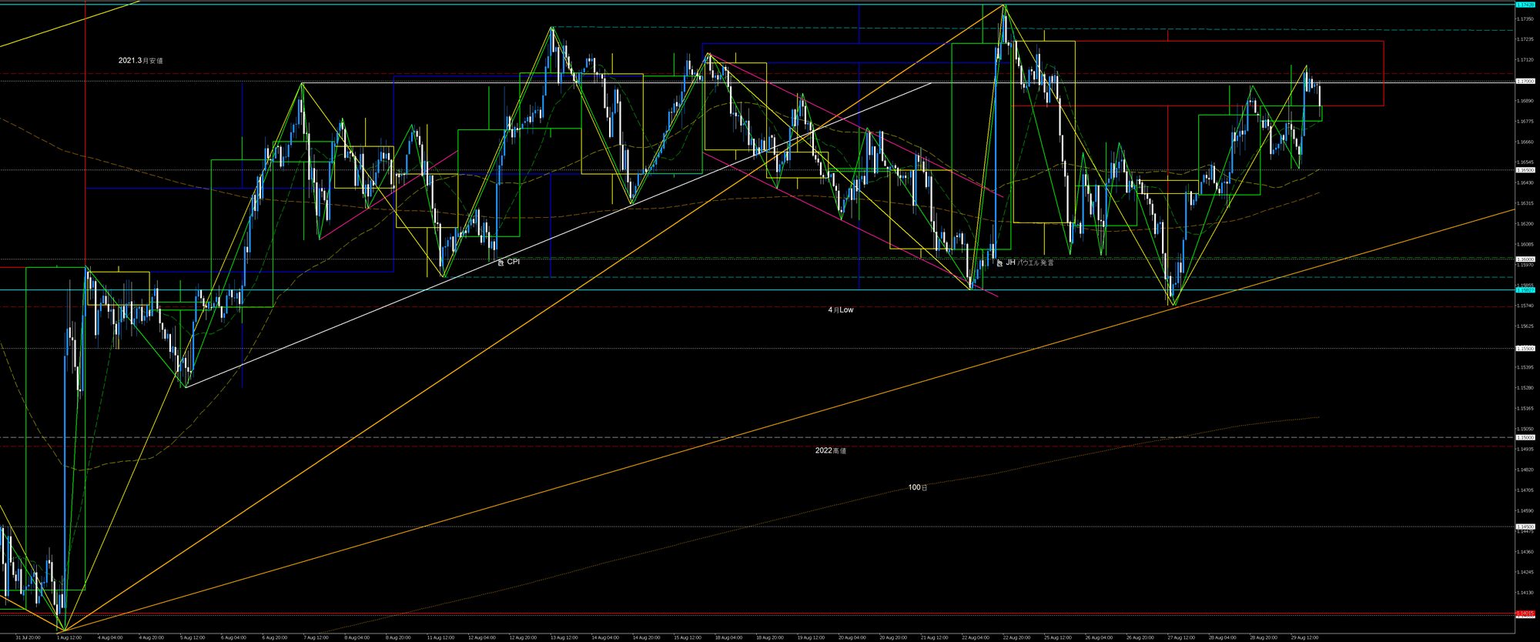The width and height of the screenshot is (1540, 642).
Task: Select the 2021.3月安値 text label
Action: click(140, 61)
